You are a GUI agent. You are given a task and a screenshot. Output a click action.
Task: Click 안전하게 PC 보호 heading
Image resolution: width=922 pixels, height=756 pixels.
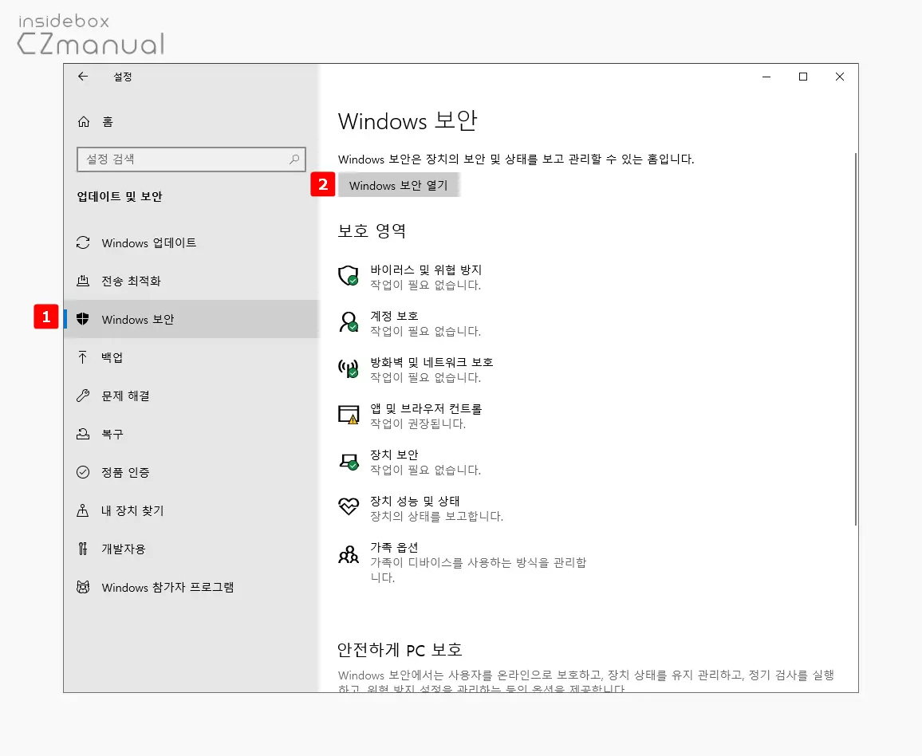tap(400, 650)
